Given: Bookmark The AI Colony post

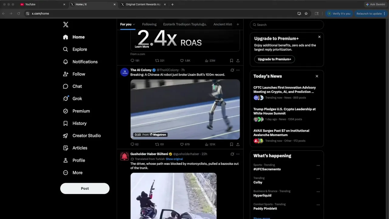Looking at the screenshot, I should [x=232, y=144].
